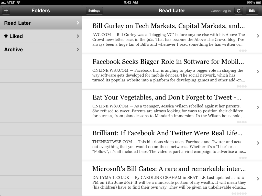Viewport: 262px width, 196px height.
Task: Tap the heart icon beside Liked
Action: pyautogui.click(x=6, y=36)
